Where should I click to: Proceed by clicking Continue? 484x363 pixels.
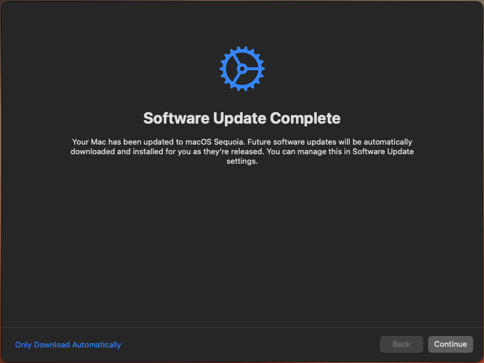click(450, 344)
